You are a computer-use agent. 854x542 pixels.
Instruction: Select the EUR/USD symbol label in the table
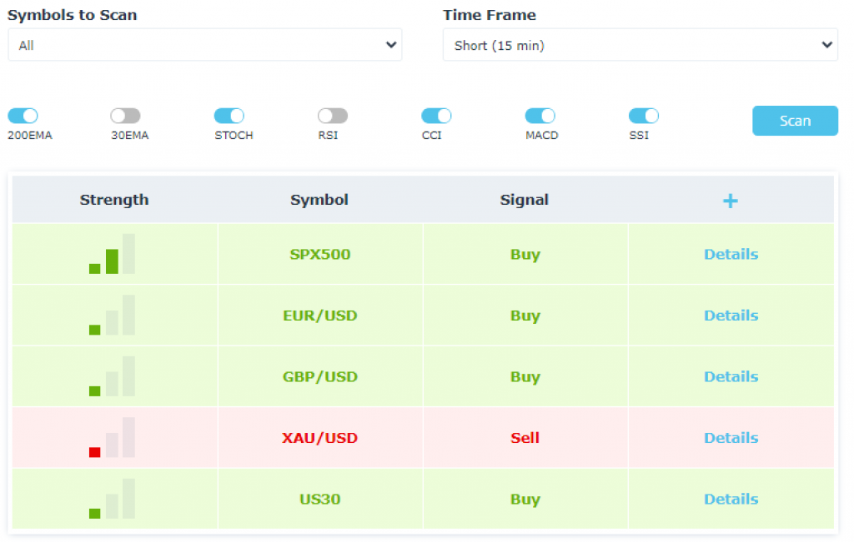coord(320,316)
